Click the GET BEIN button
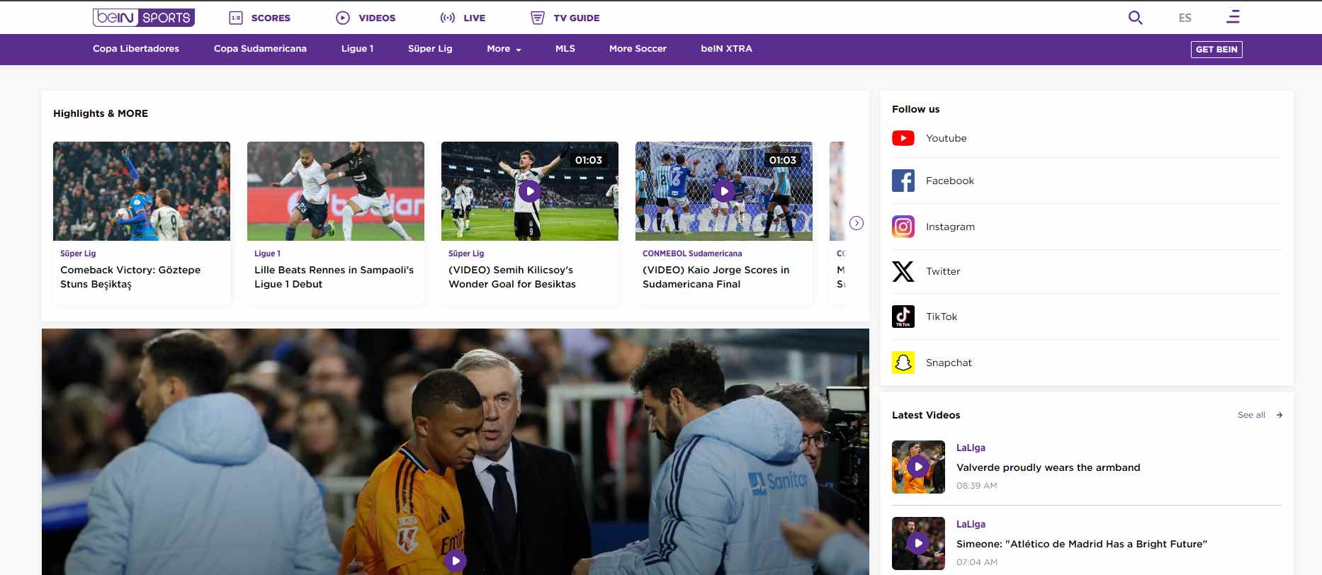The width and height of the screenshot is (1322, 575). 1216,50
